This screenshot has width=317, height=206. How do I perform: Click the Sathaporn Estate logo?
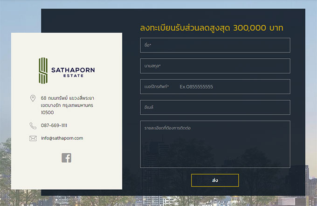coord(67,70)
